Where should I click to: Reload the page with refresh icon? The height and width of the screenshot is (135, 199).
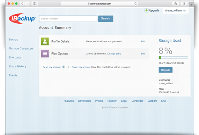click(135, 4)
